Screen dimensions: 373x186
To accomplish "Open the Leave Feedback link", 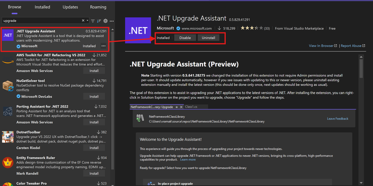I will point(338,119).
